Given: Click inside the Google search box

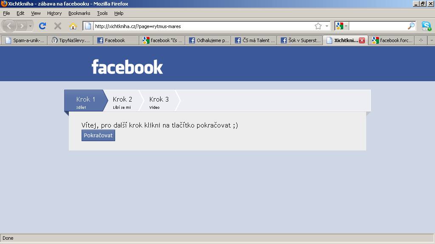Looking at the screenshot, I should (378, 26).
